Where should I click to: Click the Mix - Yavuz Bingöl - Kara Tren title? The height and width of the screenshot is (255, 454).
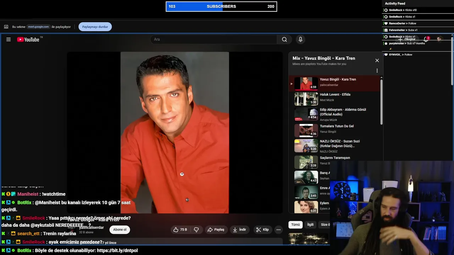click(x=324, y=58)
